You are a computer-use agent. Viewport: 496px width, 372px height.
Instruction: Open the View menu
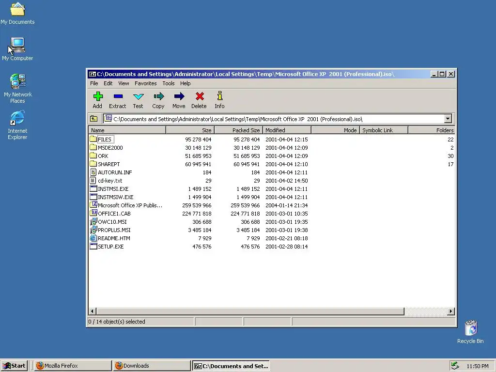[124, 83]
